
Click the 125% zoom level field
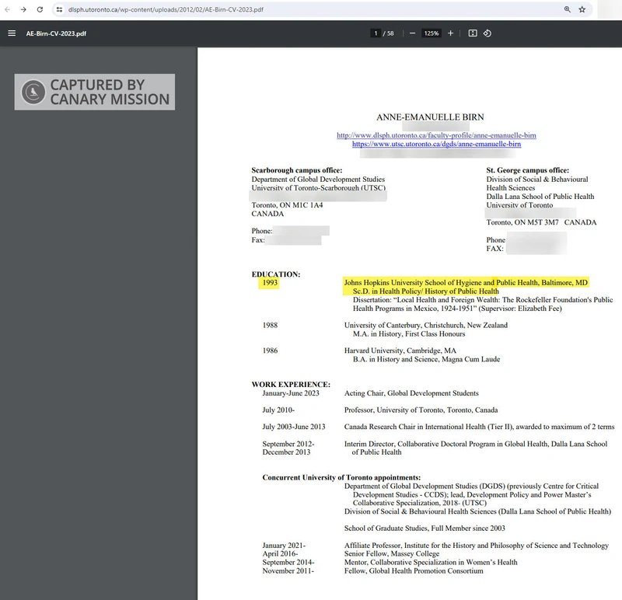pos(432,33)
